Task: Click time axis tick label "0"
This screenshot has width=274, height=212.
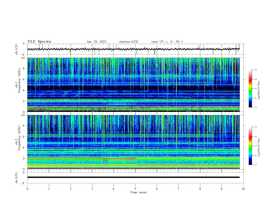Action: [x=27, y=189]
